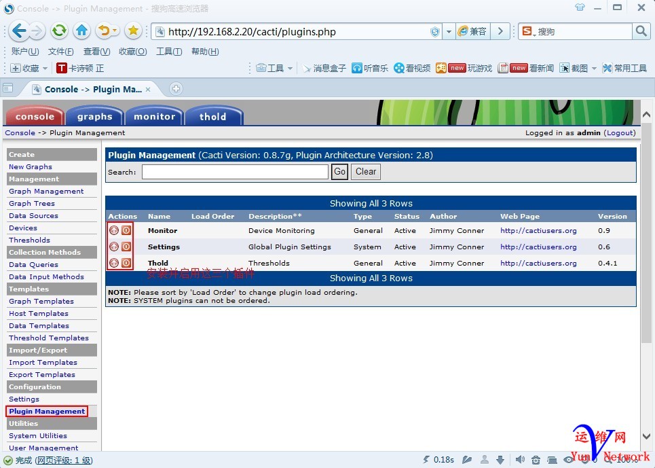Click the browser address bar
Viewport: 655px width, 468px height.
click(x=297, y=32)
